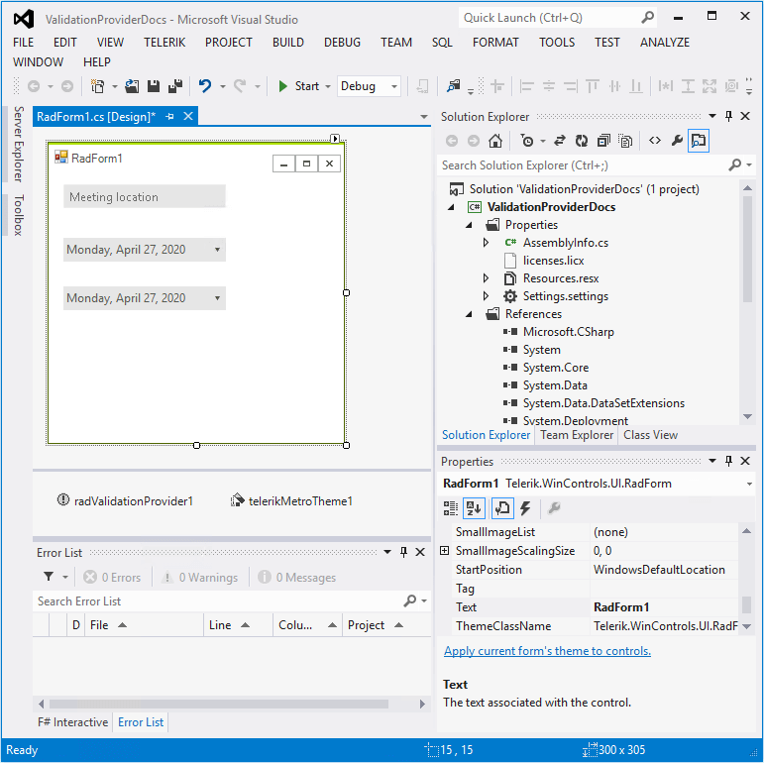Click the RadForm1 smart tag arrow
764x763 pixels.
pyautogui.click(x=335, y=139)
